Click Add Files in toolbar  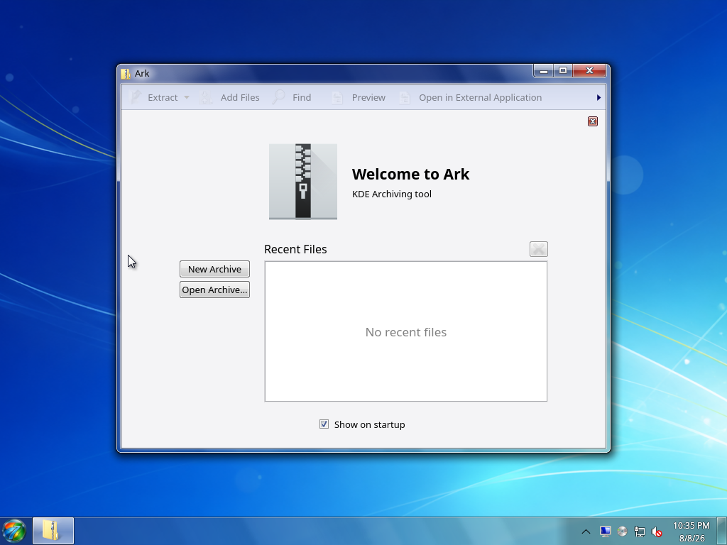[x=229, y=97]
